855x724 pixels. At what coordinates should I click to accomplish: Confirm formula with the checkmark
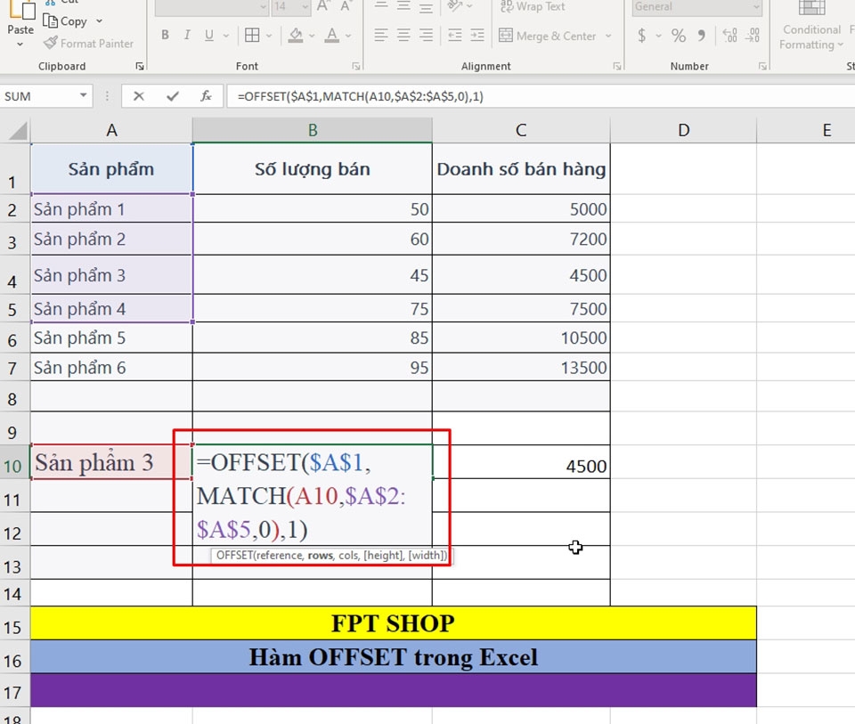coord(173,96)
